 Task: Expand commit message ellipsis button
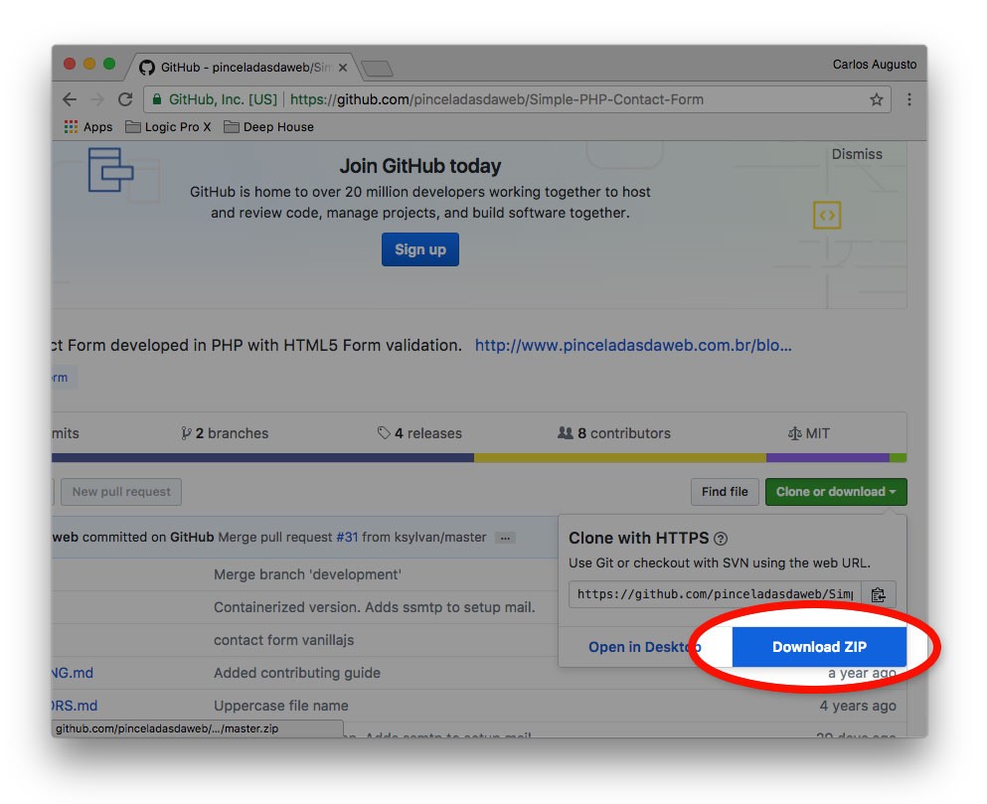(505, 538)
